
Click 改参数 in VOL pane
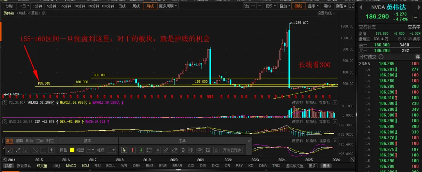(x=298, y=103)
